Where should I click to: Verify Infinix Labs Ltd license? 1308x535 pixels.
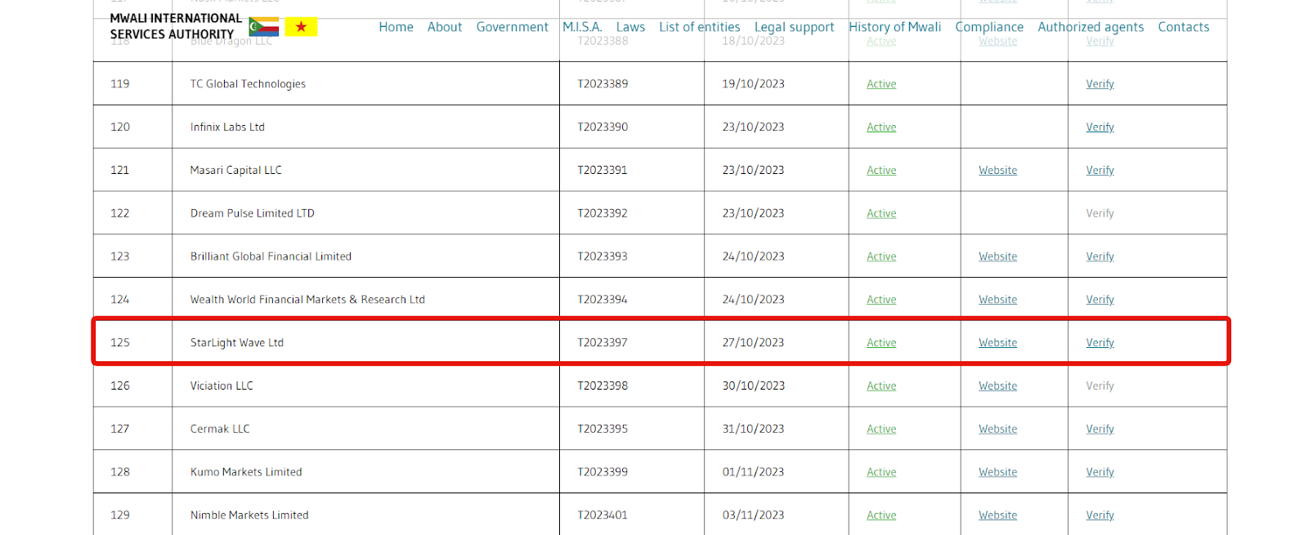click(1100, 127)
